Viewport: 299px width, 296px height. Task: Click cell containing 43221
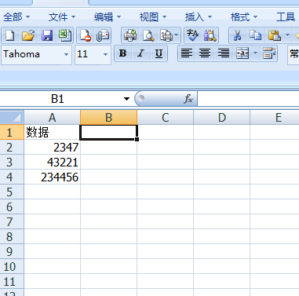coord(52,162)
